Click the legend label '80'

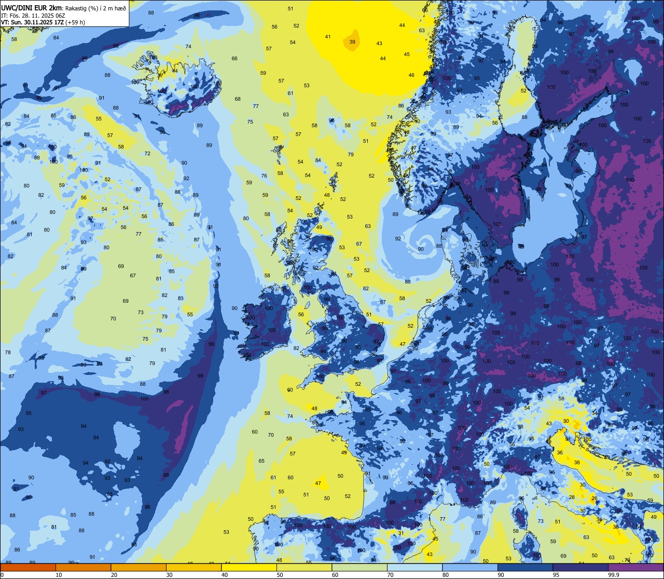446,575
